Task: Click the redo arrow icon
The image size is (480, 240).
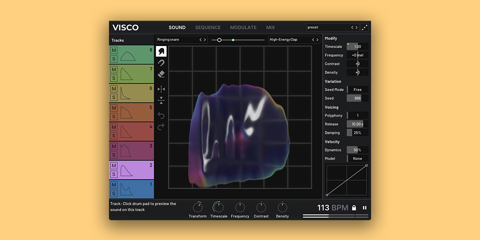Action: [x=161, y=126]
